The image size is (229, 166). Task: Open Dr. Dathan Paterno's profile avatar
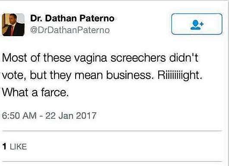tap(13, 25)
